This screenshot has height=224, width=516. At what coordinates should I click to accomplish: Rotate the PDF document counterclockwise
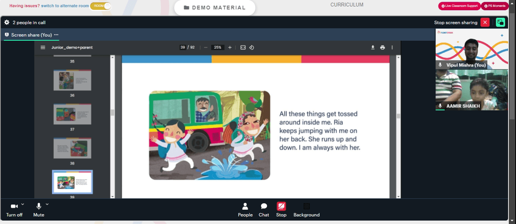[251, 47]
